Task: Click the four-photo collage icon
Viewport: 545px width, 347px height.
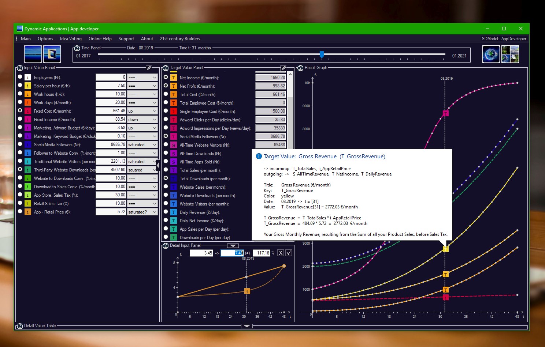Action: point(510,54)
